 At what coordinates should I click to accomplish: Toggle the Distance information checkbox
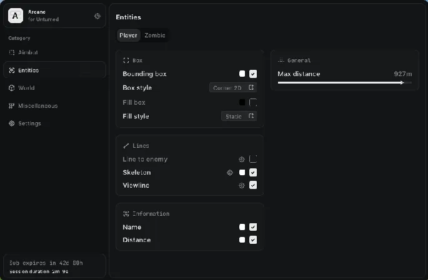pos(253,240)
